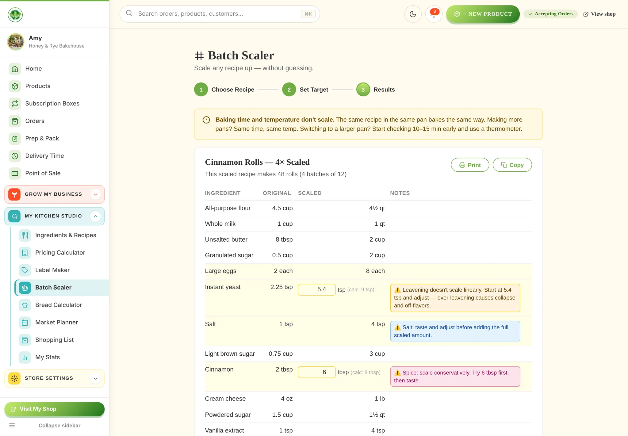Open Point of Sale card icon
The height and width of the screenshot is (436, 628).
[x=15, y=174]
